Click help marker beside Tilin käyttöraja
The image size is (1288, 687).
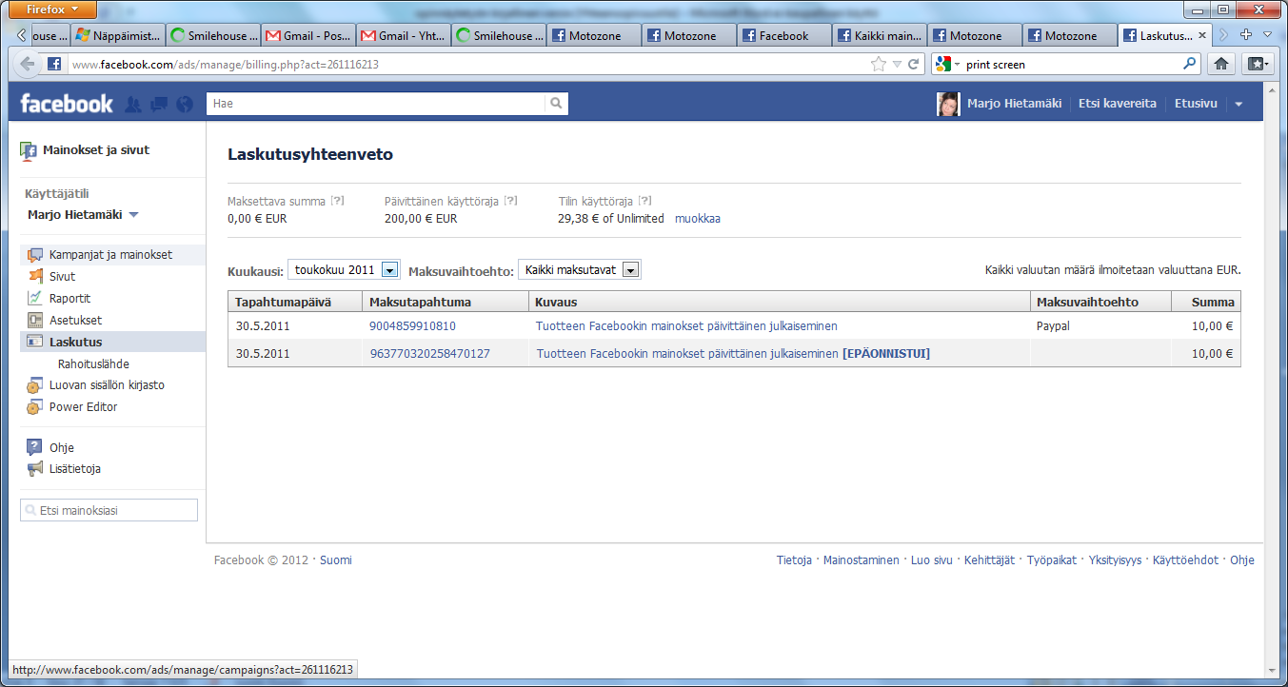point(644,202)
